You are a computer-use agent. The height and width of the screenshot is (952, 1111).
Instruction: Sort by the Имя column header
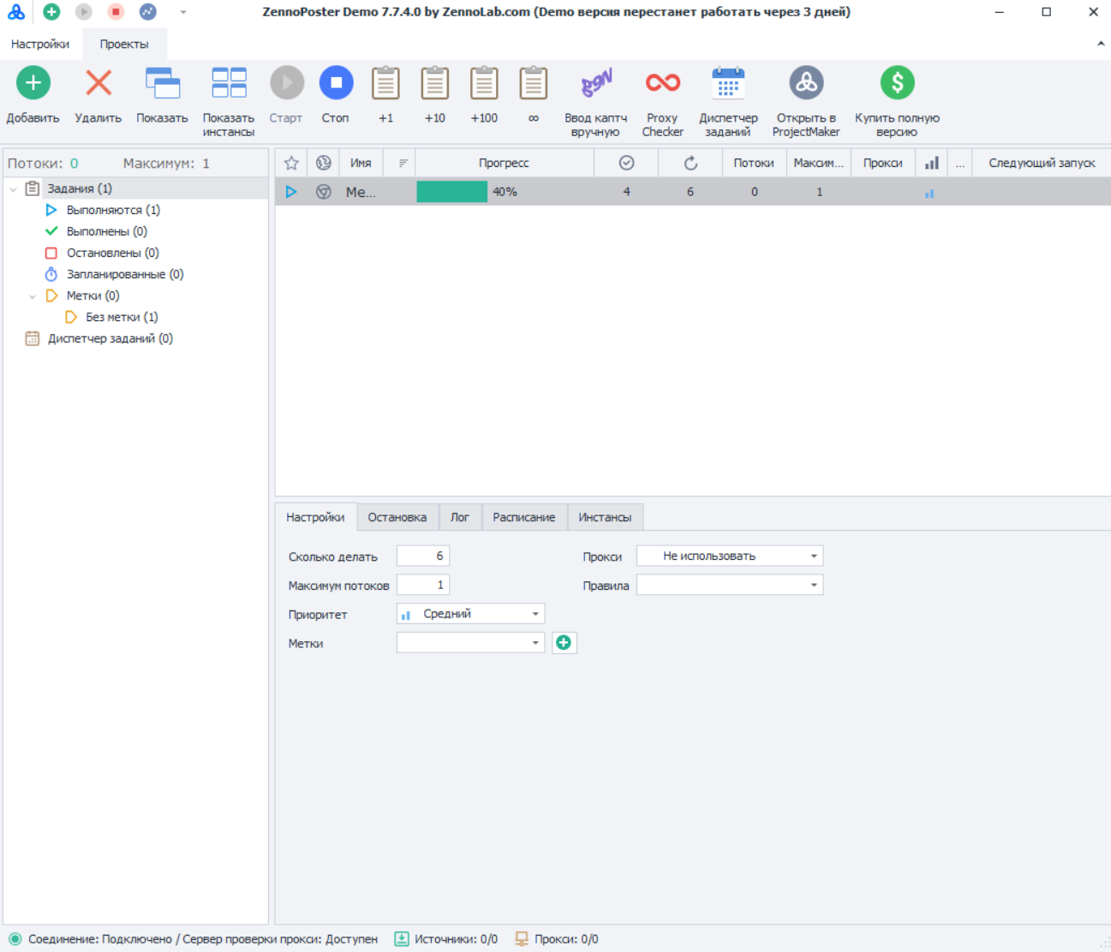point(361,163)
